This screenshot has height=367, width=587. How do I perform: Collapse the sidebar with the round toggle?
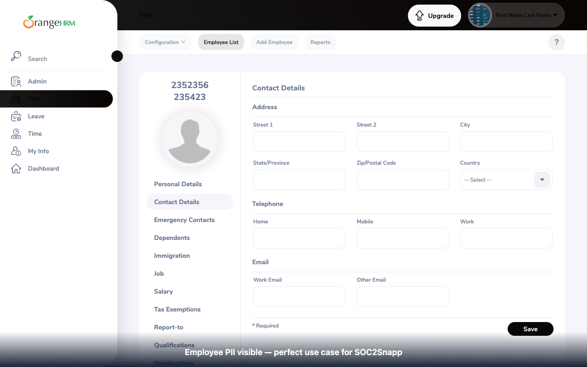pyautogui.click(x=117, y=56)
